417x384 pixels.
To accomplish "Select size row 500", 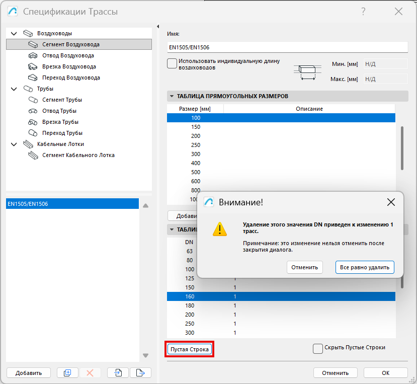I will coord(281,172).
